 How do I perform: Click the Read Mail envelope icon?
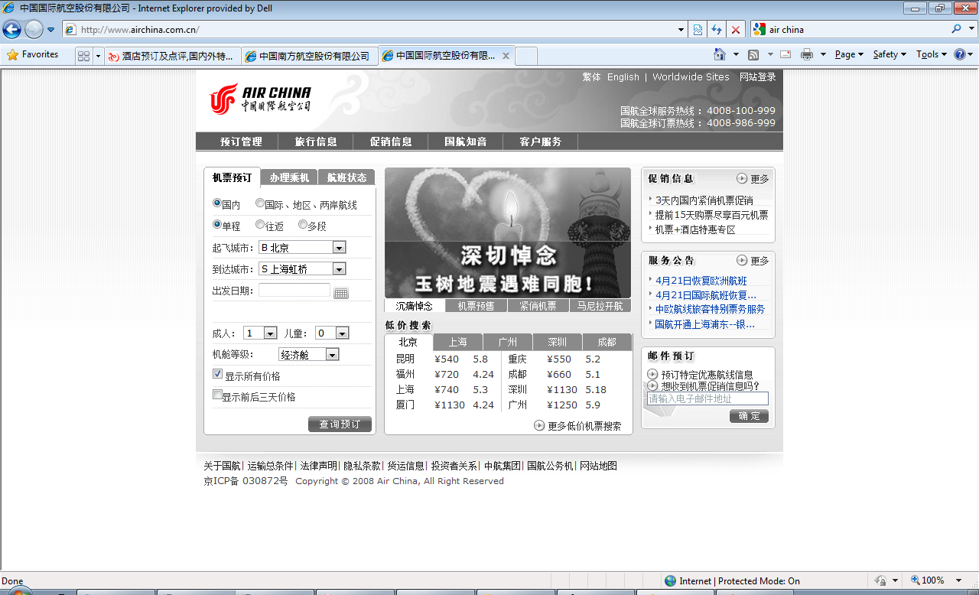click(785, 54)
